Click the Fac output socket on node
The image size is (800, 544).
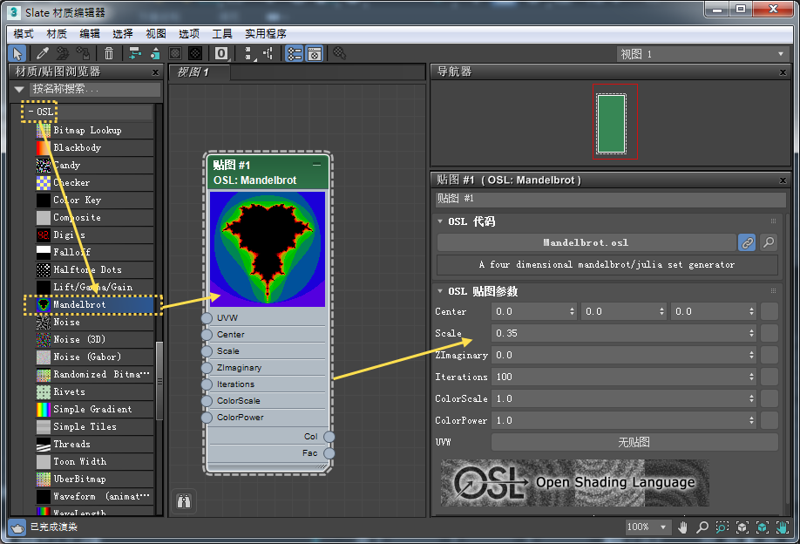coord(329,453)
